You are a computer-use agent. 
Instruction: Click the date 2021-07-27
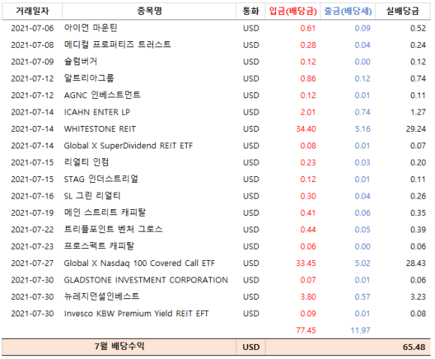coord(32,263)
